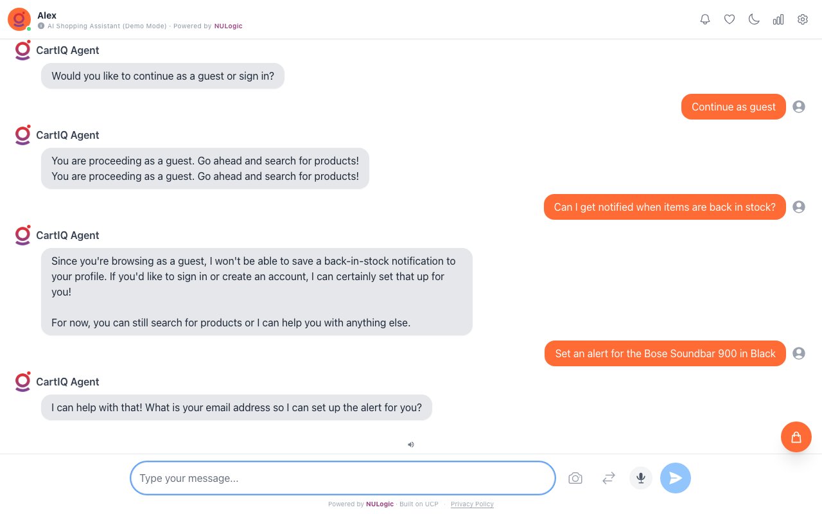The image size is (822, 514).
Task: Open the analytics bar chart icon
Action: (x=778, y=19)
